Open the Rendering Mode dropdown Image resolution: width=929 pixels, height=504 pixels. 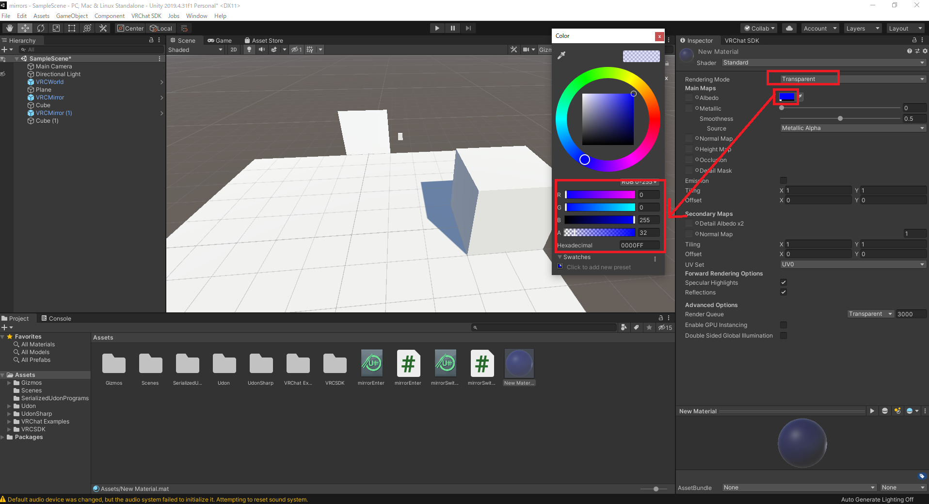pyautogui.click(x=853, y=79)
